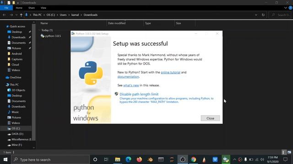The width and height of the screenshot is (293, 164).
Task: Open recent locations dropdown arrow
Action: 16,15
